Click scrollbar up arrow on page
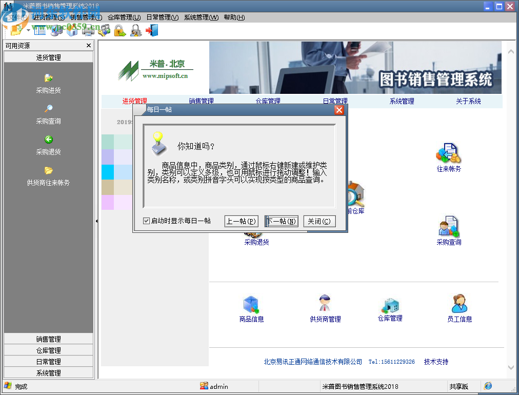Screen dimensions: 519x395 point(511,52)
